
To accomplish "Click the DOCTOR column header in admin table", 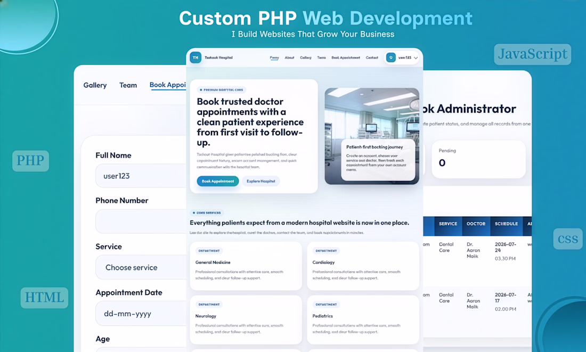I will [476, 226].
